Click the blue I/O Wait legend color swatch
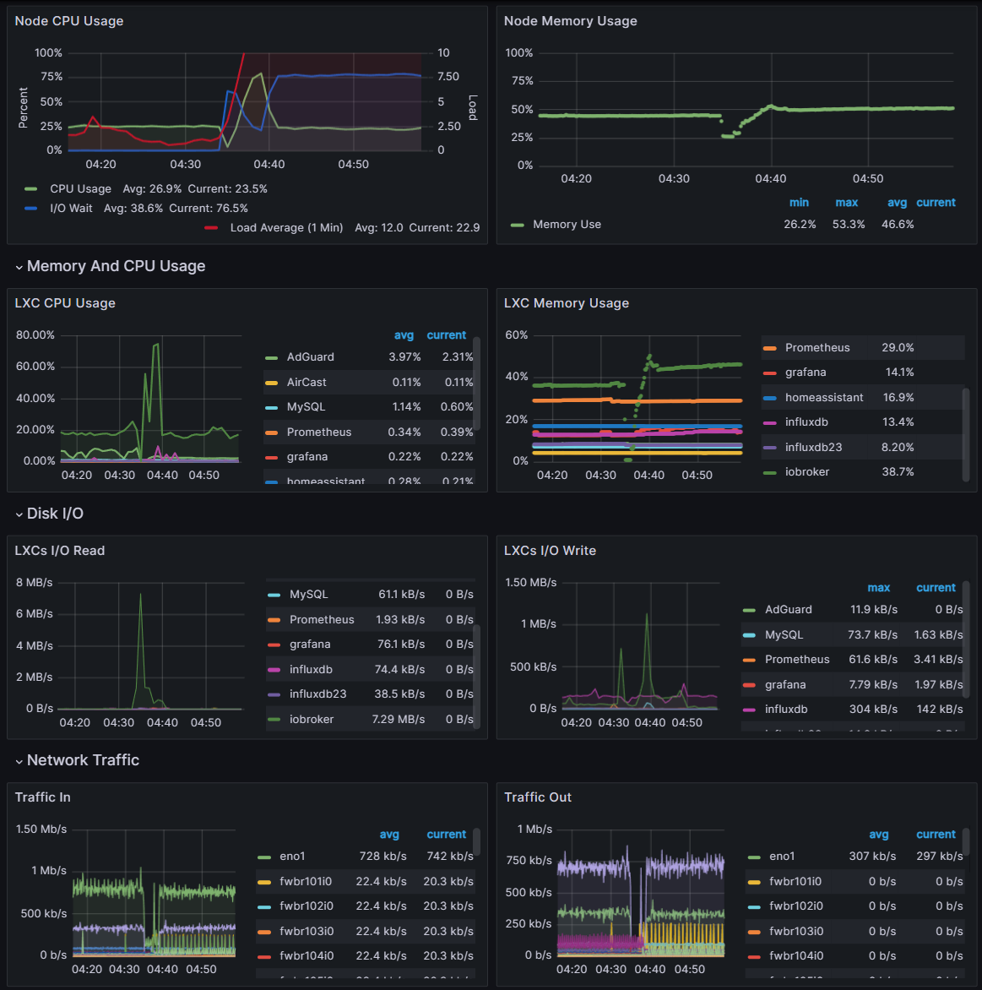 pyautogui.click(x=31, y=209)
